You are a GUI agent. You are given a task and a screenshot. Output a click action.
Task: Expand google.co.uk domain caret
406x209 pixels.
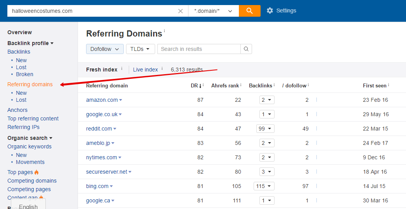(x=120, y=115)
